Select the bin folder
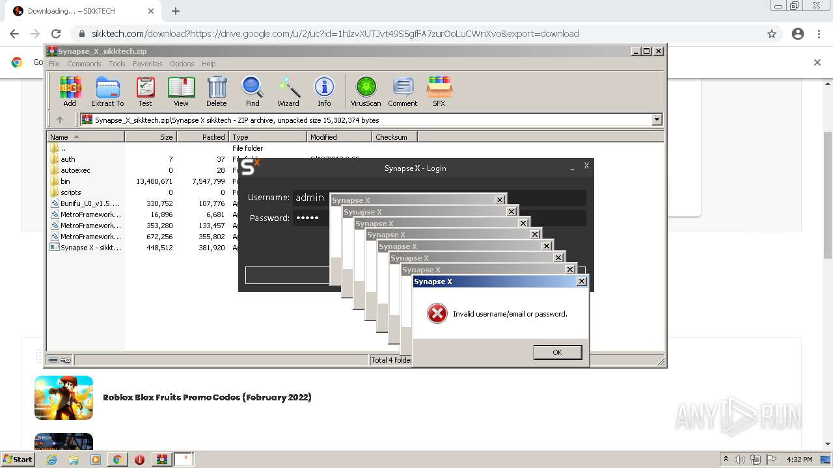 point(65,181)
